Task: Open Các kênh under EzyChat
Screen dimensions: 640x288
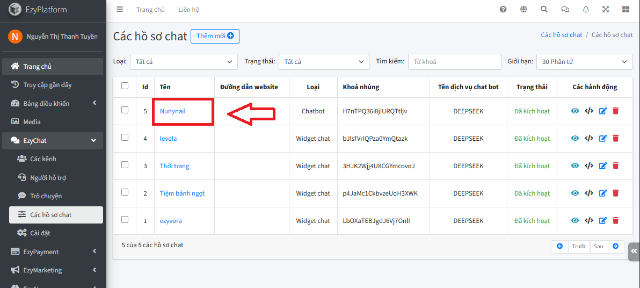Action: (x=56, y=159)
